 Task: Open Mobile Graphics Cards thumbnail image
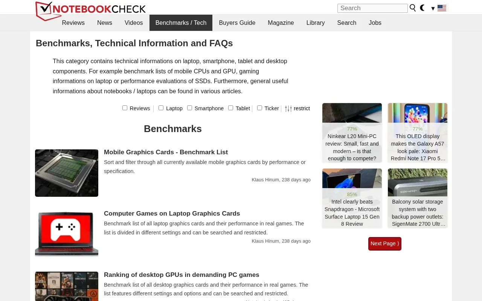(67, 173)
